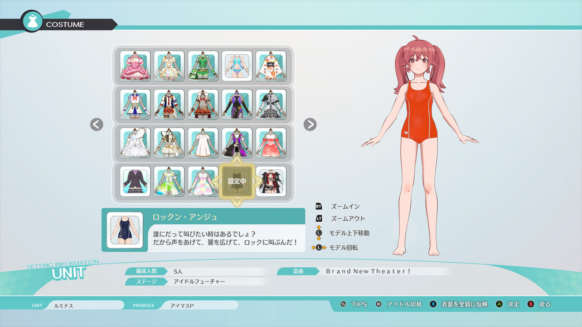Go to next costume page arrow
Image resolution: width=582 pixels, height=327 pixels.
[310, 124]
